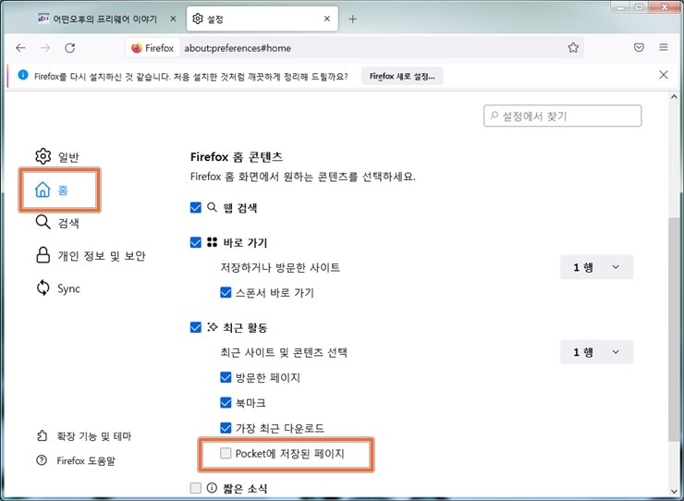Open a new tab with plus button
Screen dimensions: 684x501
coord(352,18)
